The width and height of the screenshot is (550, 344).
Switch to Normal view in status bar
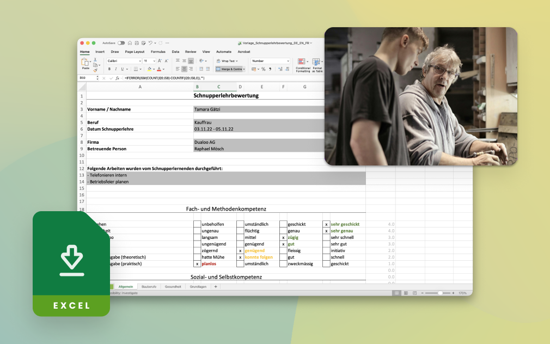397,293
